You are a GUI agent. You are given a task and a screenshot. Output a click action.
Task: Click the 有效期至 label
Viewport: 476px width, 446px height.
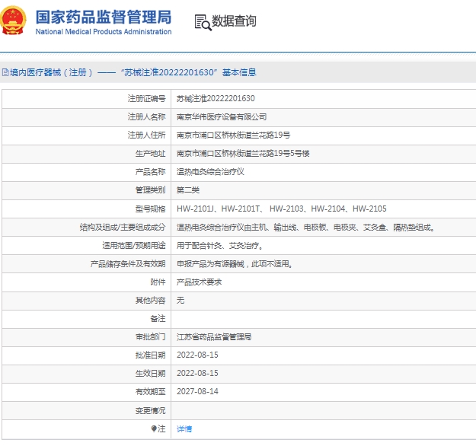click(150, 392)
